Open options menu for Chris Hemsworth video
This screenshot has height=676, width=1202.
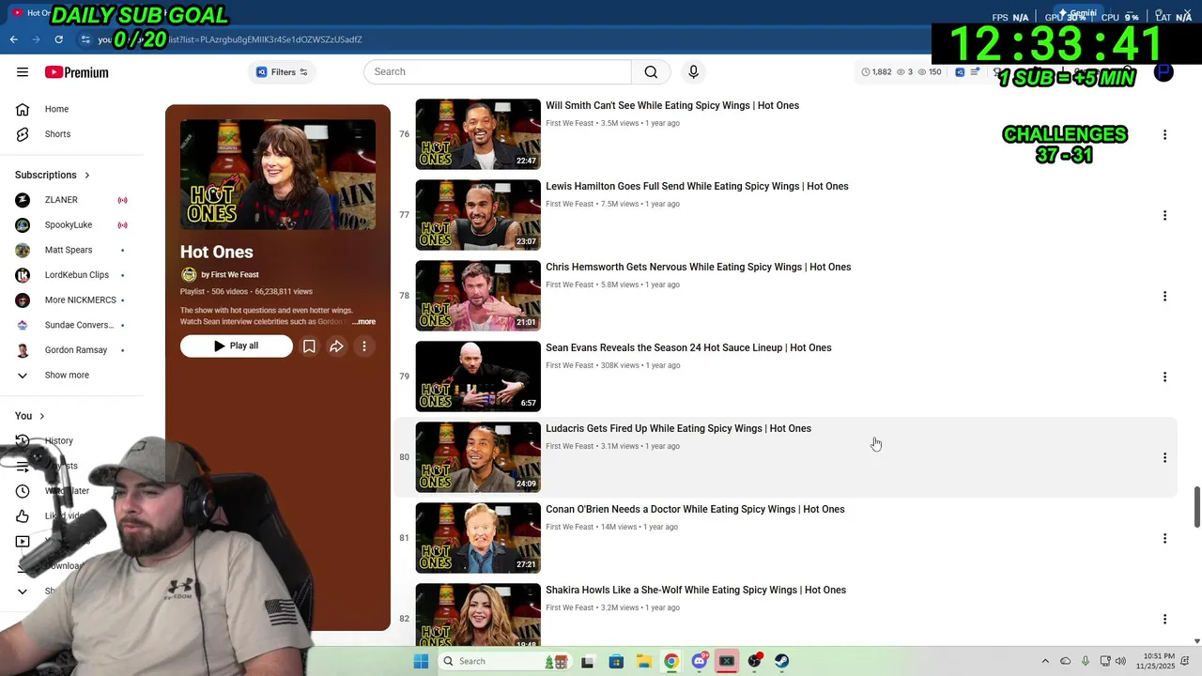(x=1164, y=297)
